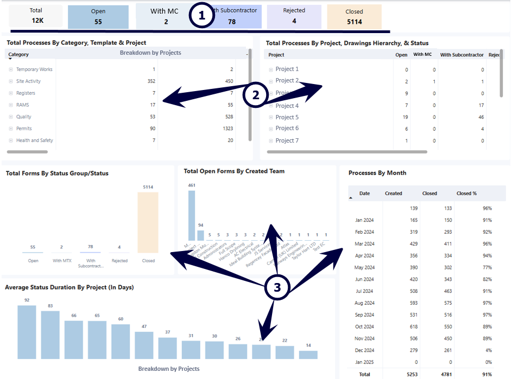Screen dimensions: 512x379
Task: Expand the RAMS category plus icon
Action: point(11,105)
